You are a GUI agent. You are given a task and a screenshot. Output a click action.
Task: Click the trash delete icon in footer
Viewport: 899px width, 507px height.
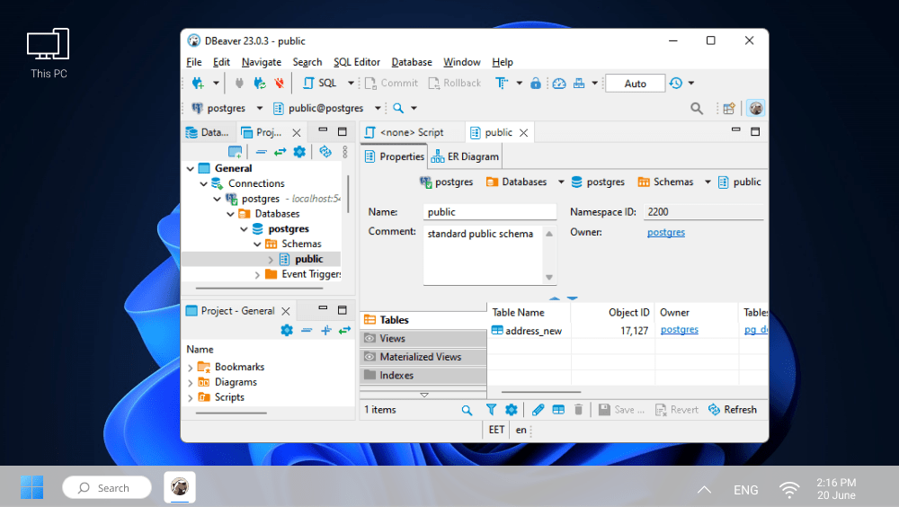[578, 410]
